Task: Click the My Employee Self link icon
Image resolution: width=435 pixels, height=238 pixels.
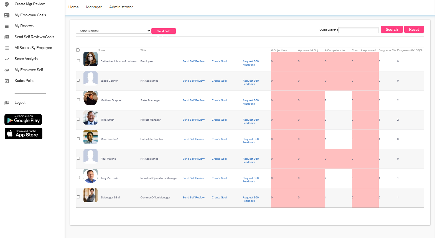Action: [7, 70]
